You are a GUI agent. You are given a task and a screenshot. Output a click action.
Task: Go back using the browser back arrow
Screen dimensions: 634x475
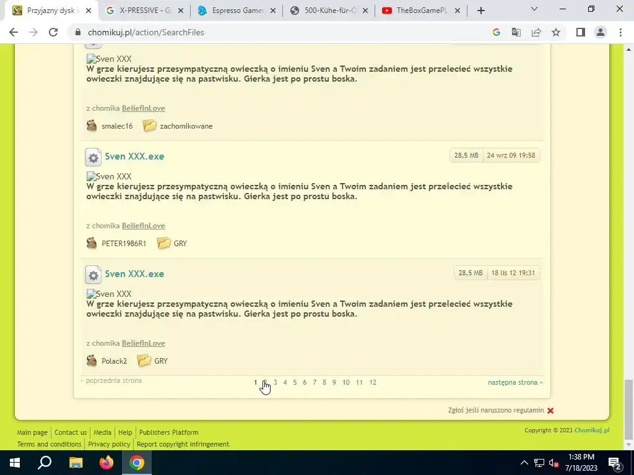tap(14, 32)
